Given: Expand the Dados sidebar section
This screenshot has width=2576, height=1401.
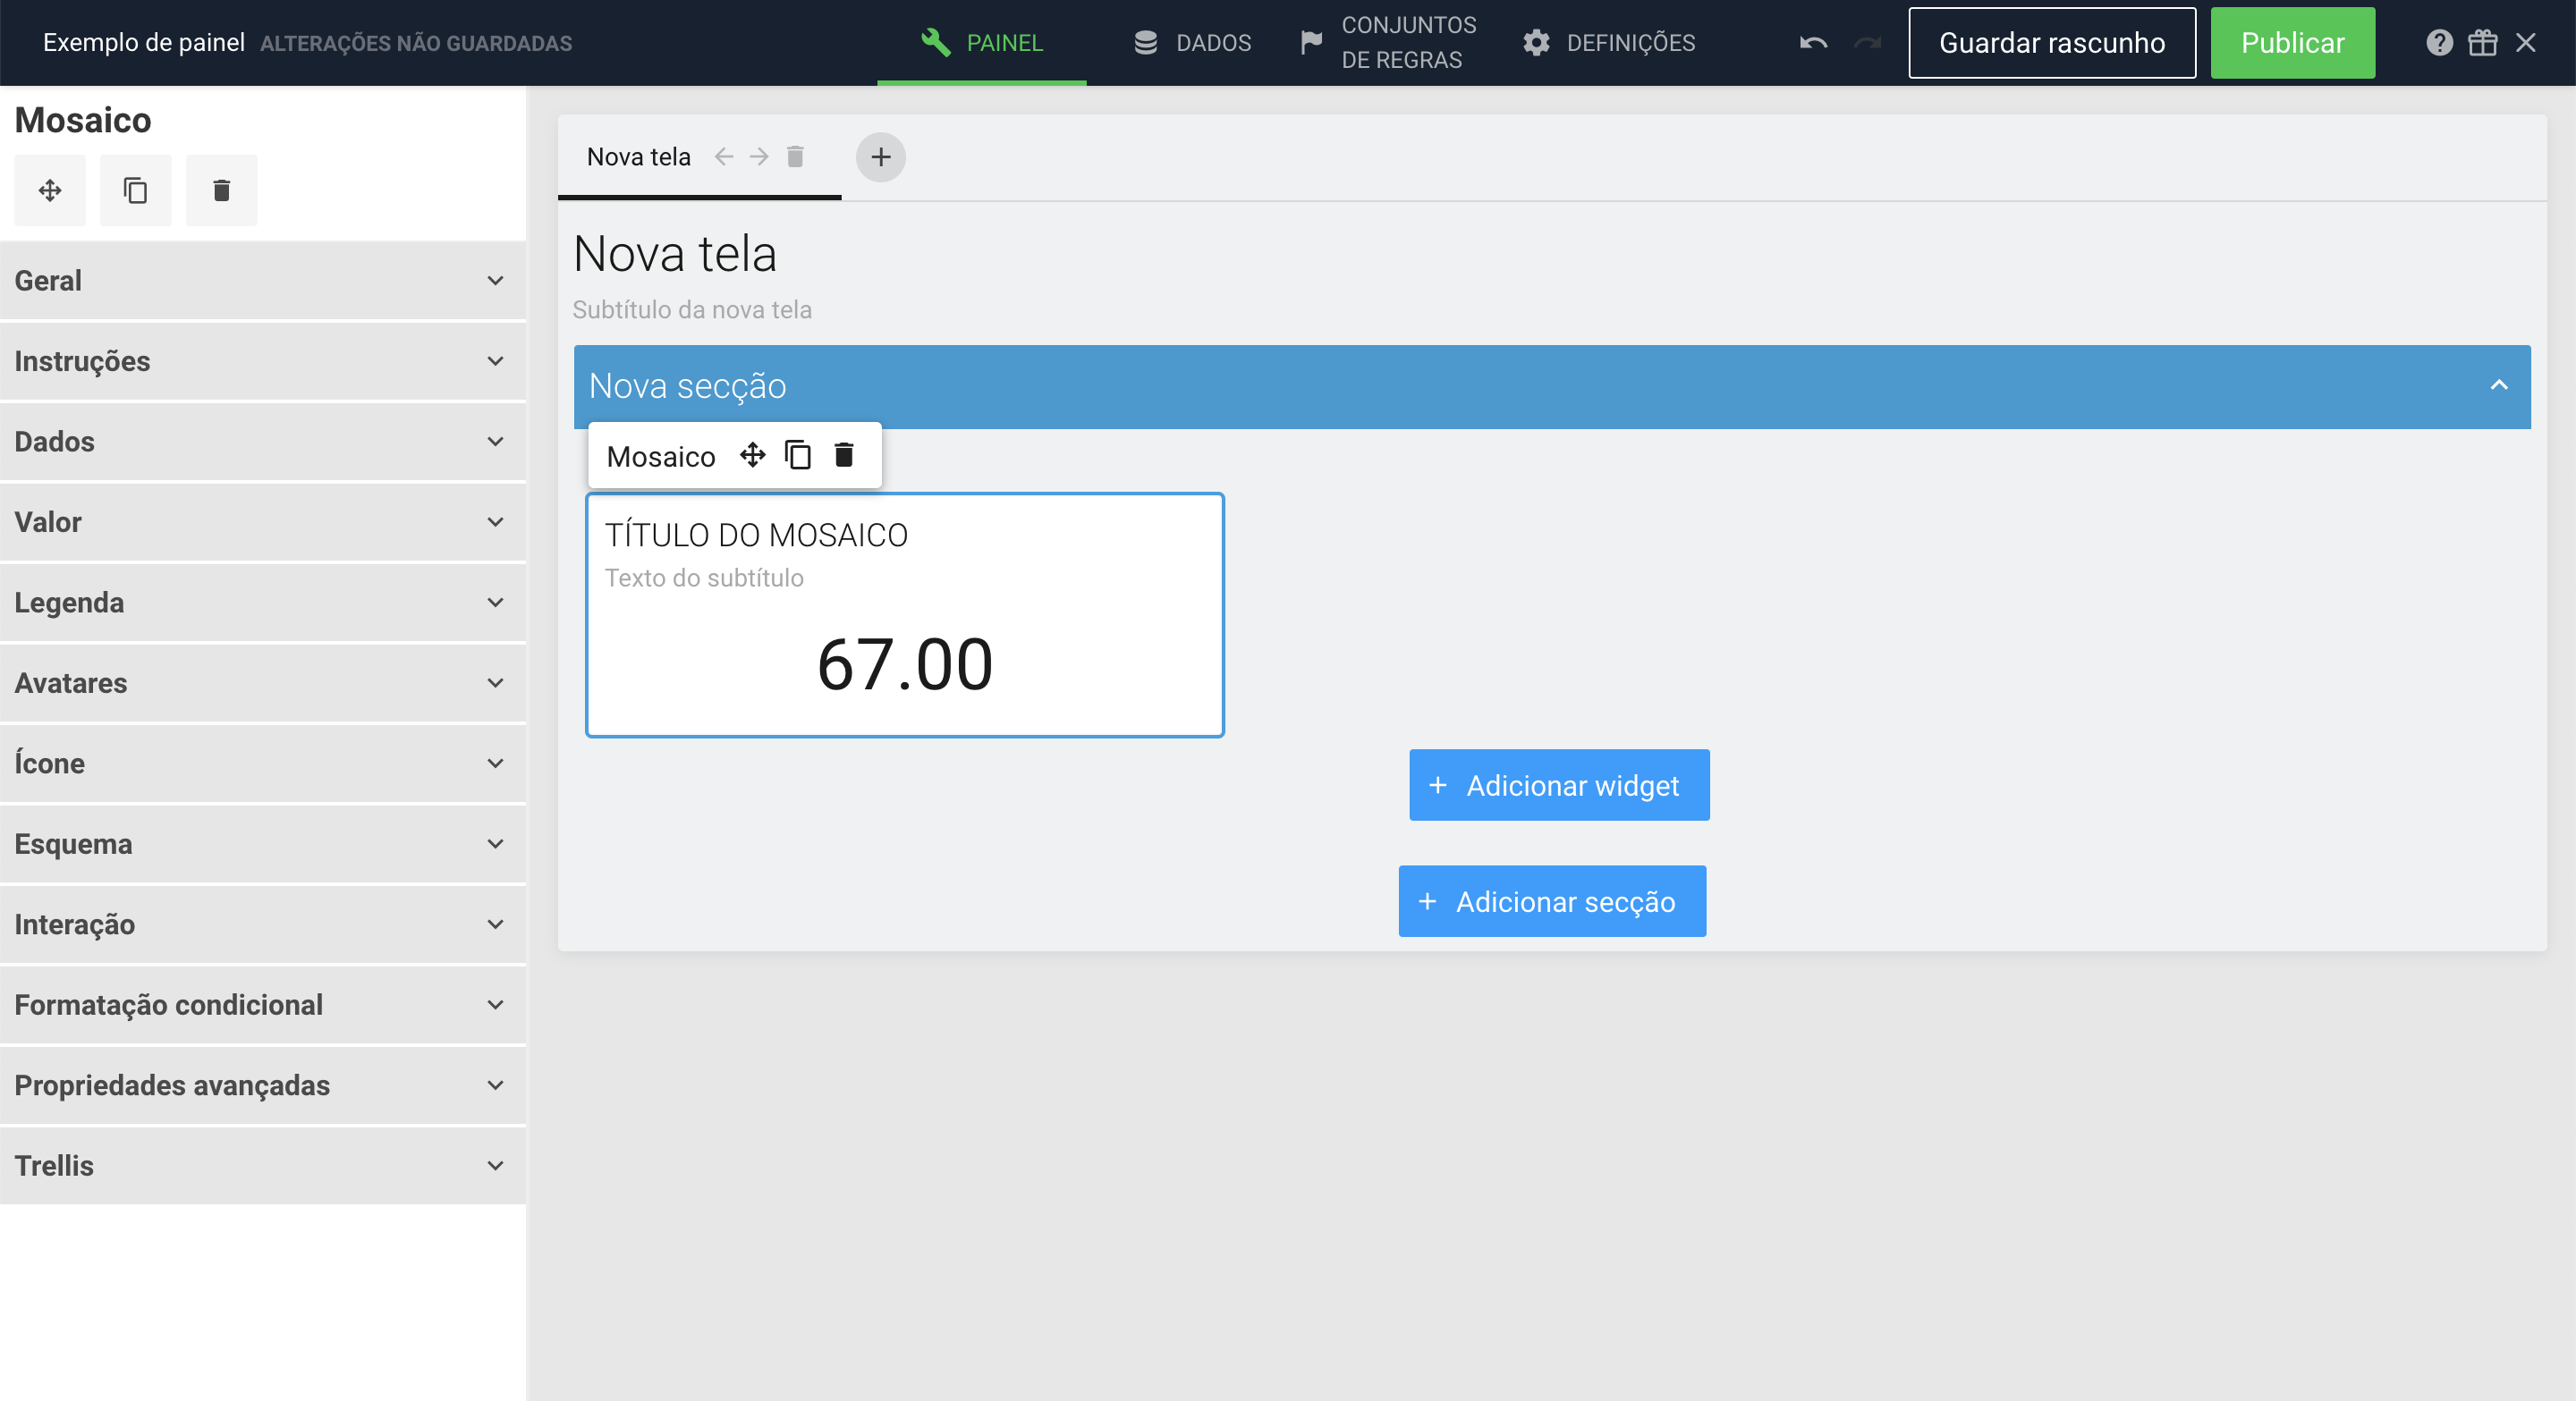Looking at the screenshot, I should (x=263, y=442).
